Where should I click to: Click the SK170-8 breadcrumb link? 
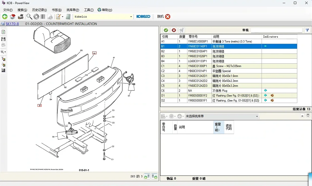point(12,24)
